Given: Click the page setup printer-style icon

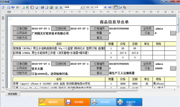Looking at the screenshot, I should [x=42, y=8].
